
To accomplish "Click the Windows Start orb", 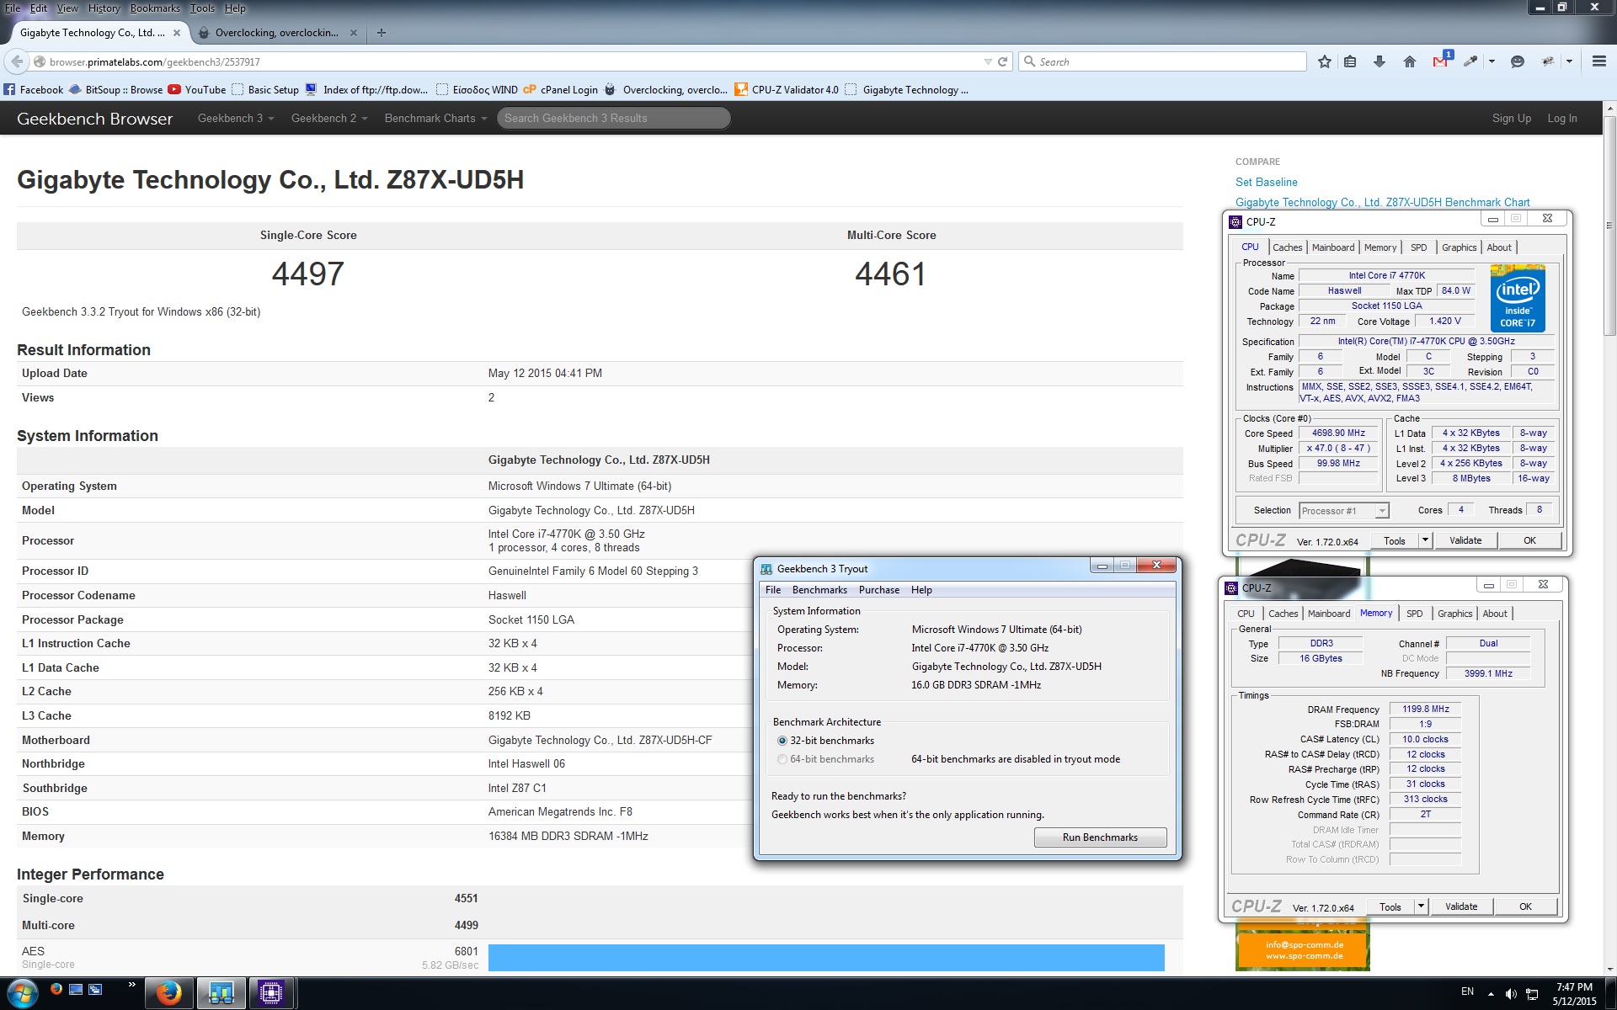I will tap(22, 993).
